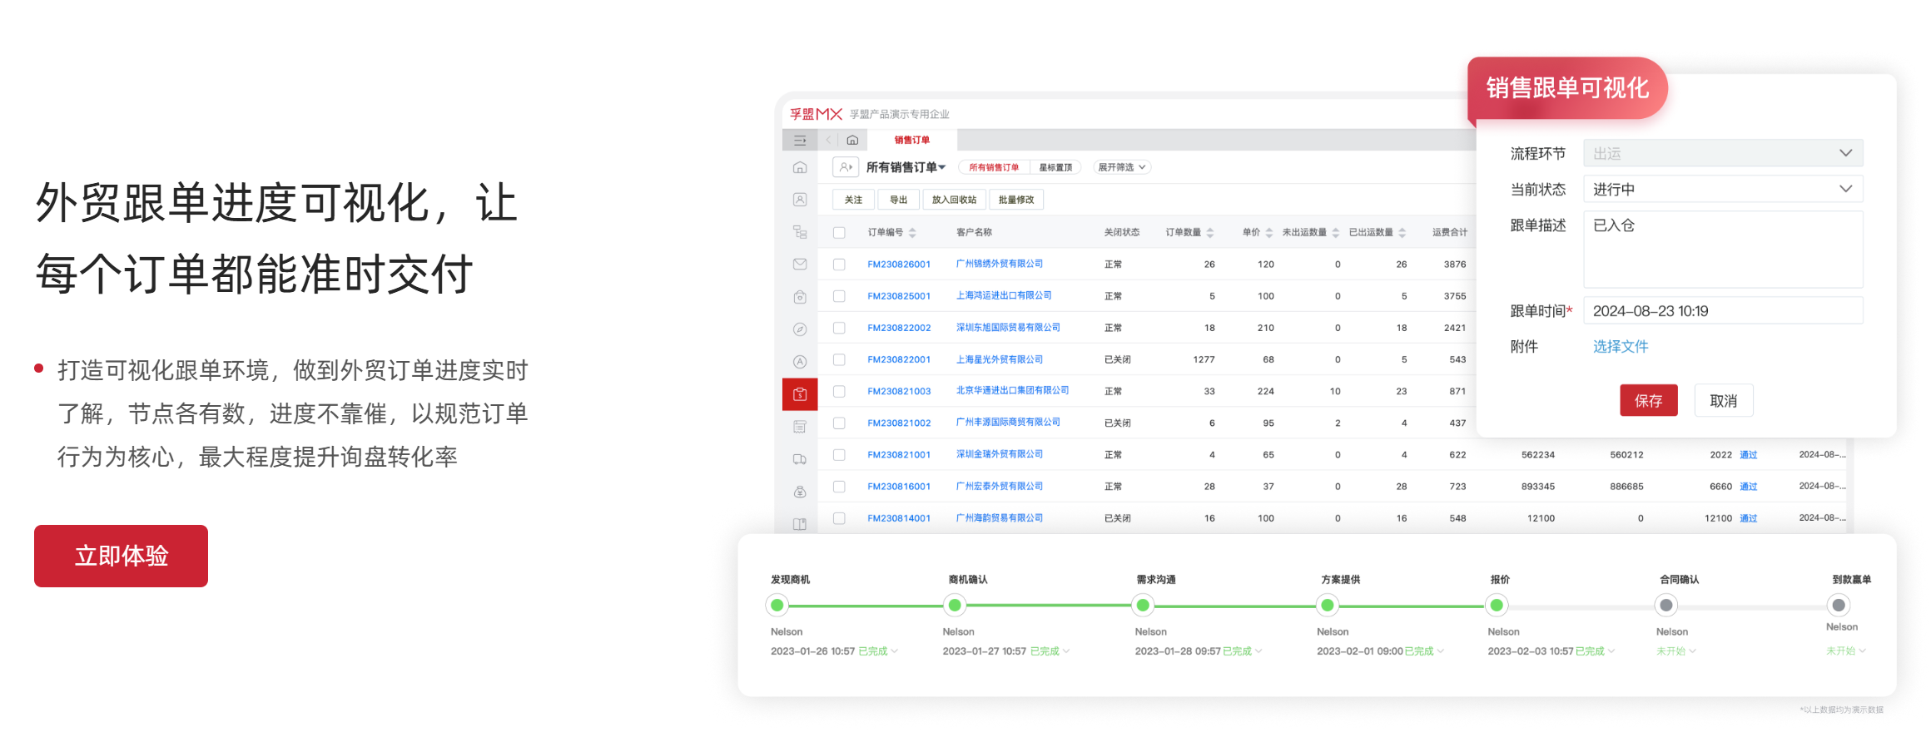The height and width of the screenshot is (747, 1931).
Task: Tick the select-all checkbox in table header
Action: click(839, 233)
